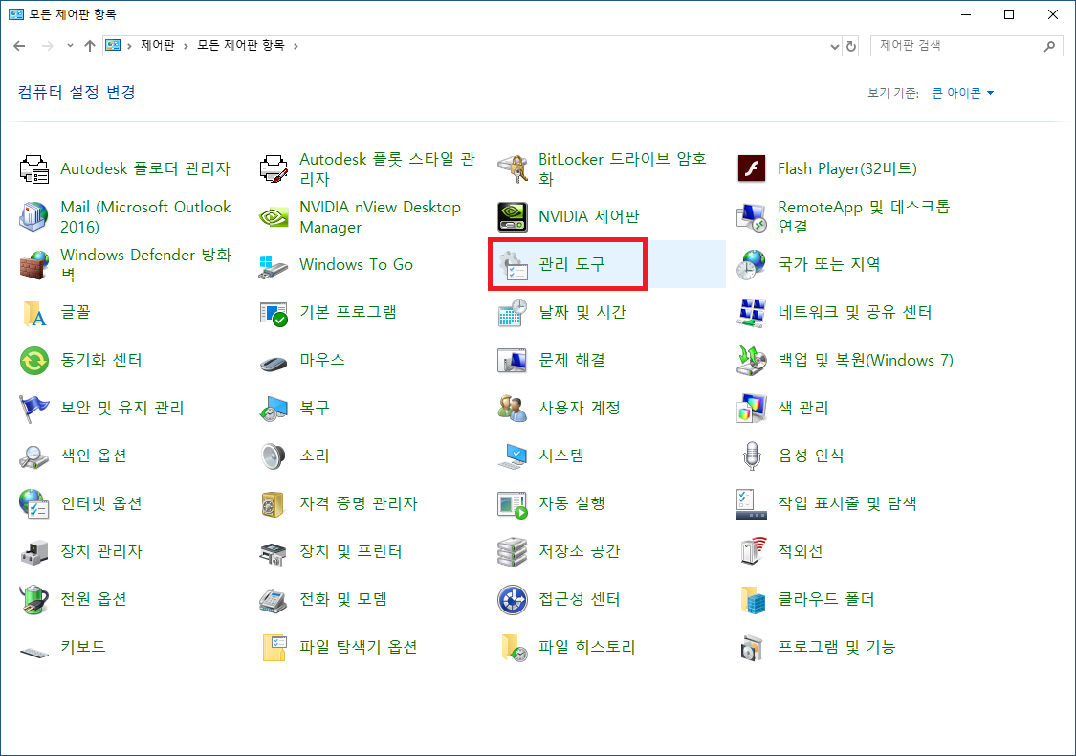Open the RemoteApp 및 데스크톱 연결 icon
Viewport: 1076px width, 756px height.
(752, 217)
